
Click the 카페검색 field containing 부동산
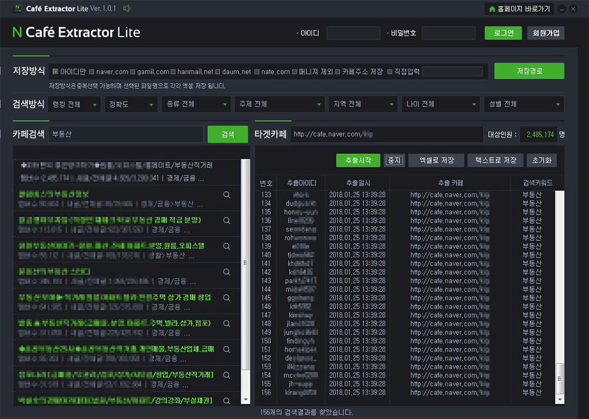tap(126, 134)
